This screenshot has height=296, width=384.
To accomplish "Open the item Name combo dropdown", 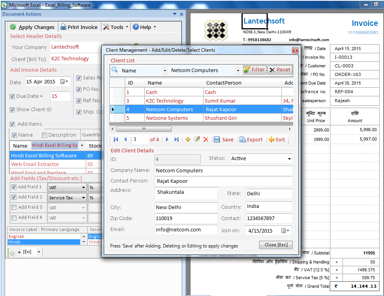I will click(x=82, y=145).
